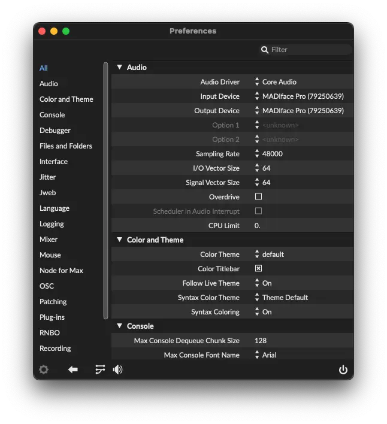Click the left arrow revert icon
The image size is (387, 424).
pyautogui.click(x=73, y=370)
